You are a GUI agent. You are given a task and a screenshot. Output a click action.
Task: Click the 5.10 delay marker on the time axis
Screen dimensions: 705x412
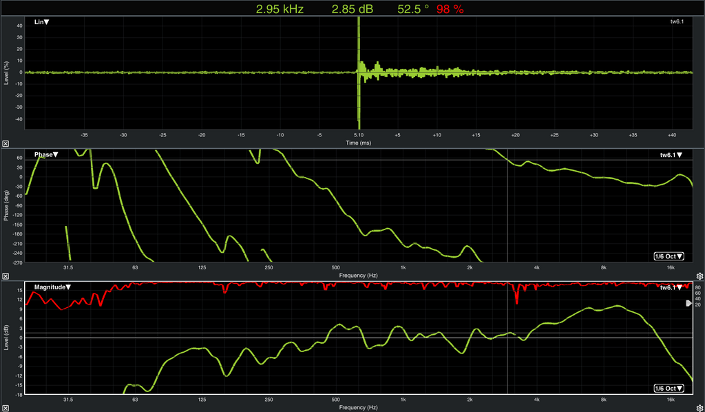[x=359, y=135]
